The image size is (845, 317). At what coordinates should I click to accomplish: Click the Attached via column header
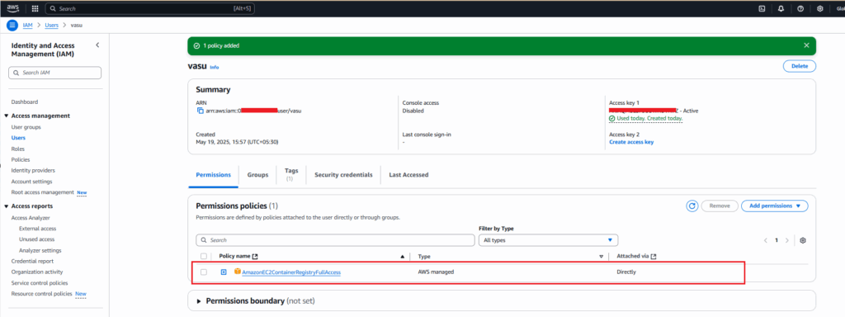632,257
